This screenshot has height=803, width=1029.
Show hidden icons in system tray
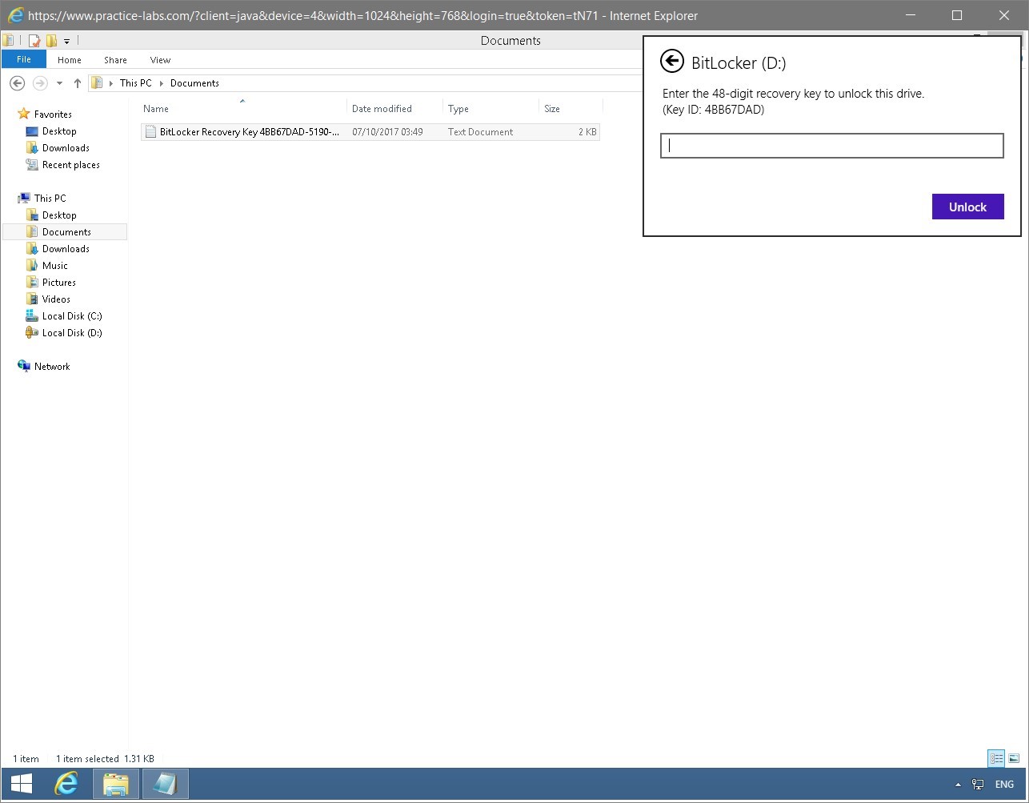[x=958, y=785]
